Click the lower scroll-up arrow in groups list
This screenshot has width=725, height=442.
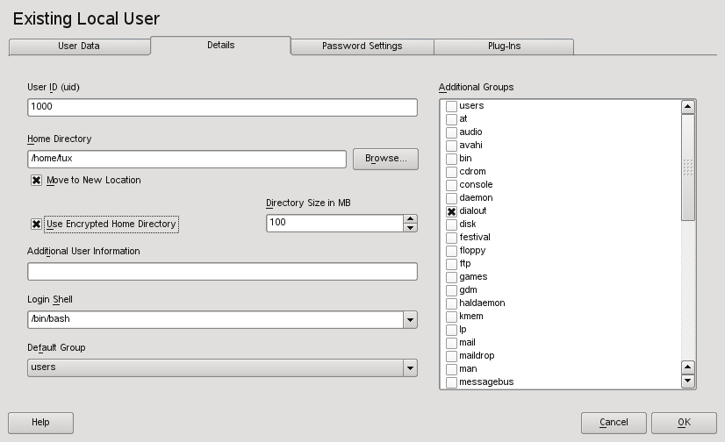(687, 367)
